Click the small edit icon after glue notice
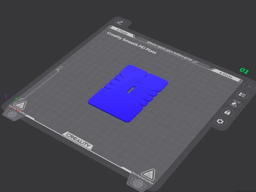This screenshot has width=256, height=192. pos(195,62)
